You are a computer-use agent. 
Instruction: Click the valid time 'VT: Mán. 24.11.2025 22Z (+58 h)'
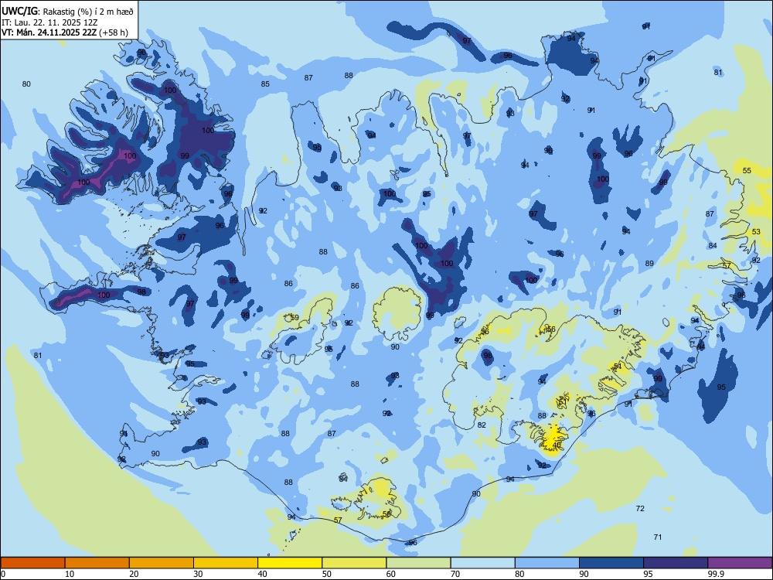click(x=65, y=32)
